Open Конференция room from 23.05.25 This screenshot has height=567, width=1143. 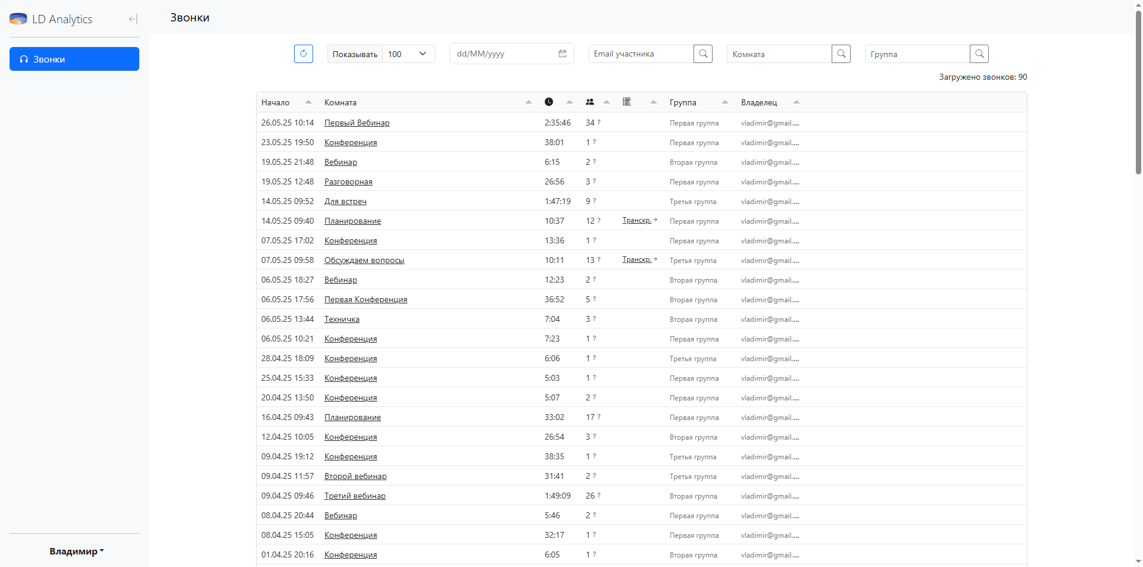click(x=351, y=142)
